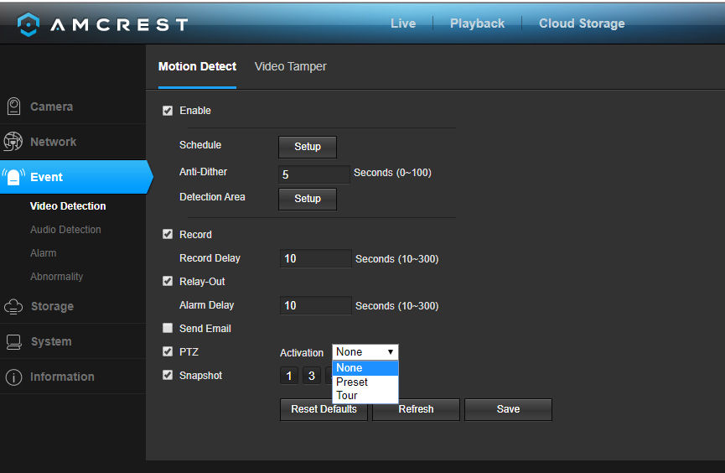Click the Network globe icon
The height and width of the screenshot is (473, 725).
pos(13,141)
